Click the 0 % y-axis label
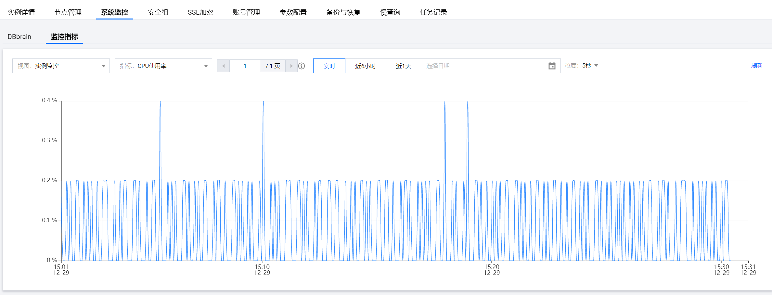 [x=52, y=260]
